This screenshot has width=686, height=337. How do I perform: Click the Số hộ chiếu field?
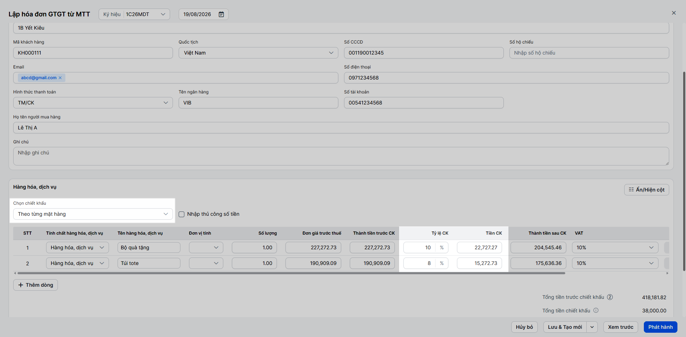pyautogui.click(x=589, y=53)
